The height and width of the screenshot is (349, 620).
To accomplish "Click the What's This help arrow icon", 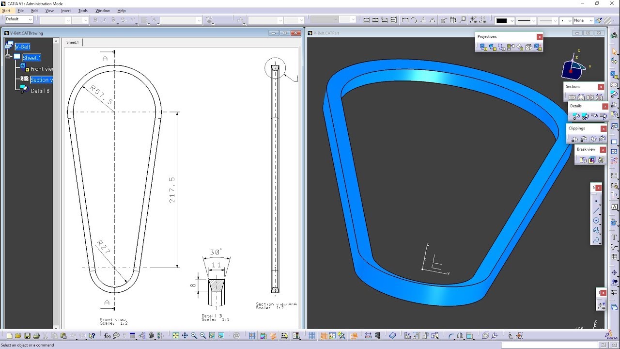I will (92, 335).
